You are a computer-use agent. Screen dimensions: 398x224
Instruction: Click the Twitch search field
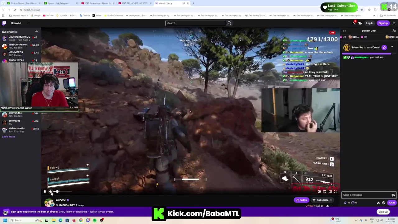[x=196, y=23]
